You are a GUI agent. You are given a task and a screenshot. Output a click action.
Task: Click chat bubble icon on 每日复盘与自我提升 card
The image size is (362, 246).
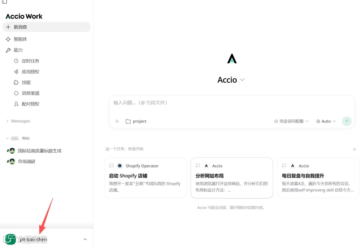point(284,165)
